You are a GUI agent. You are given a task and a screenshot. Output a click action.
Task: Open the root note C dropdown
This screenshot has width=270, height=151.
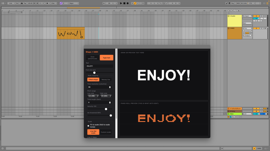(x=66, y=3)
